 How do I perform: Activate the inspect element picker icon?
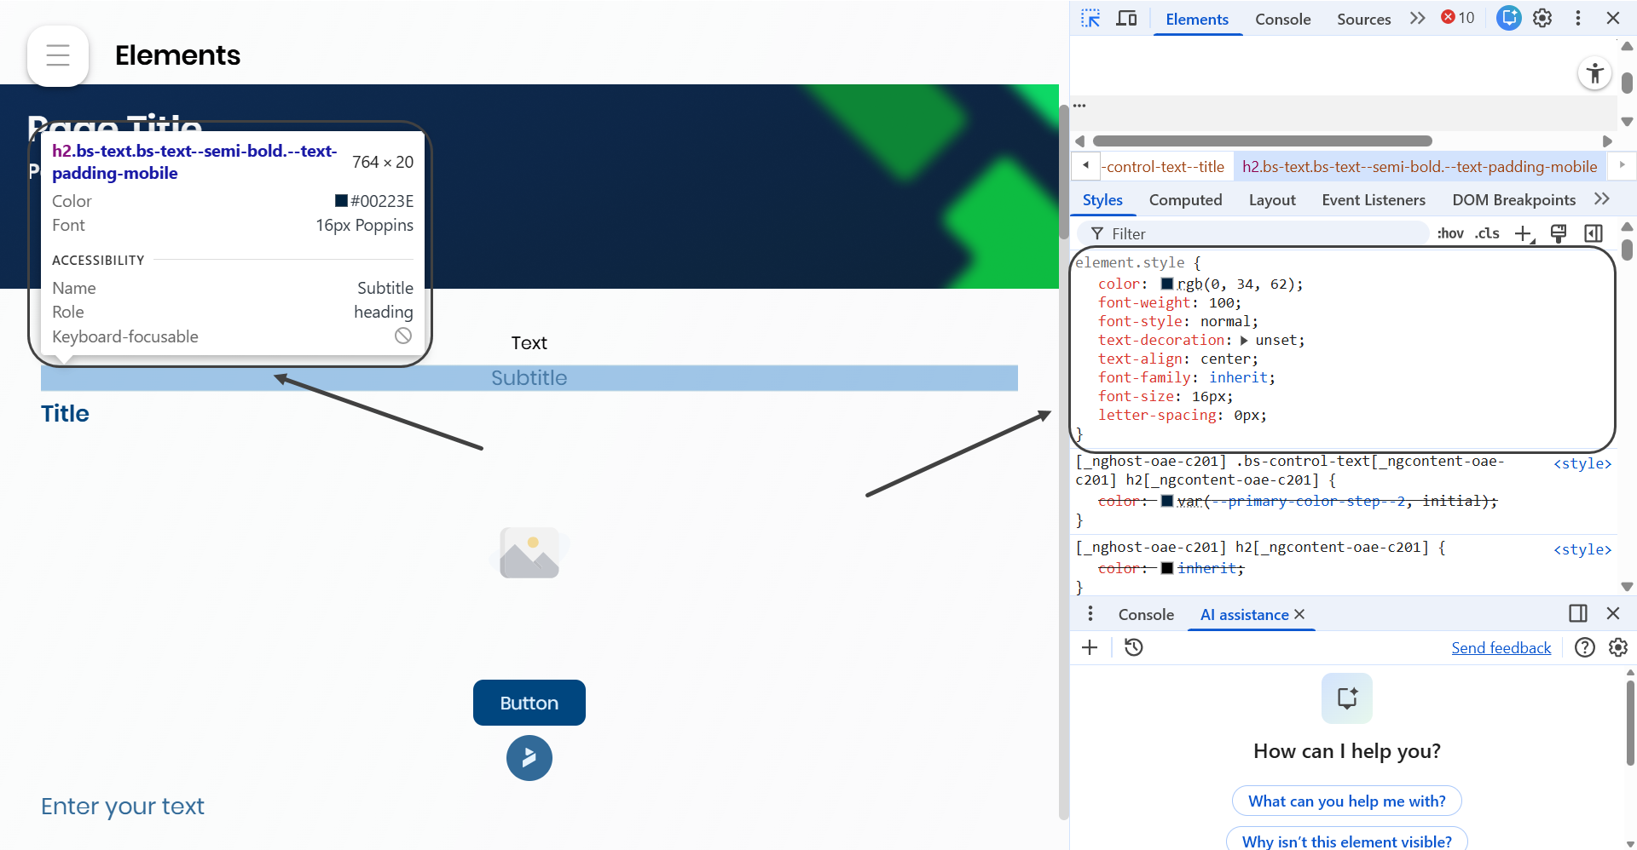click(1090, 19)
